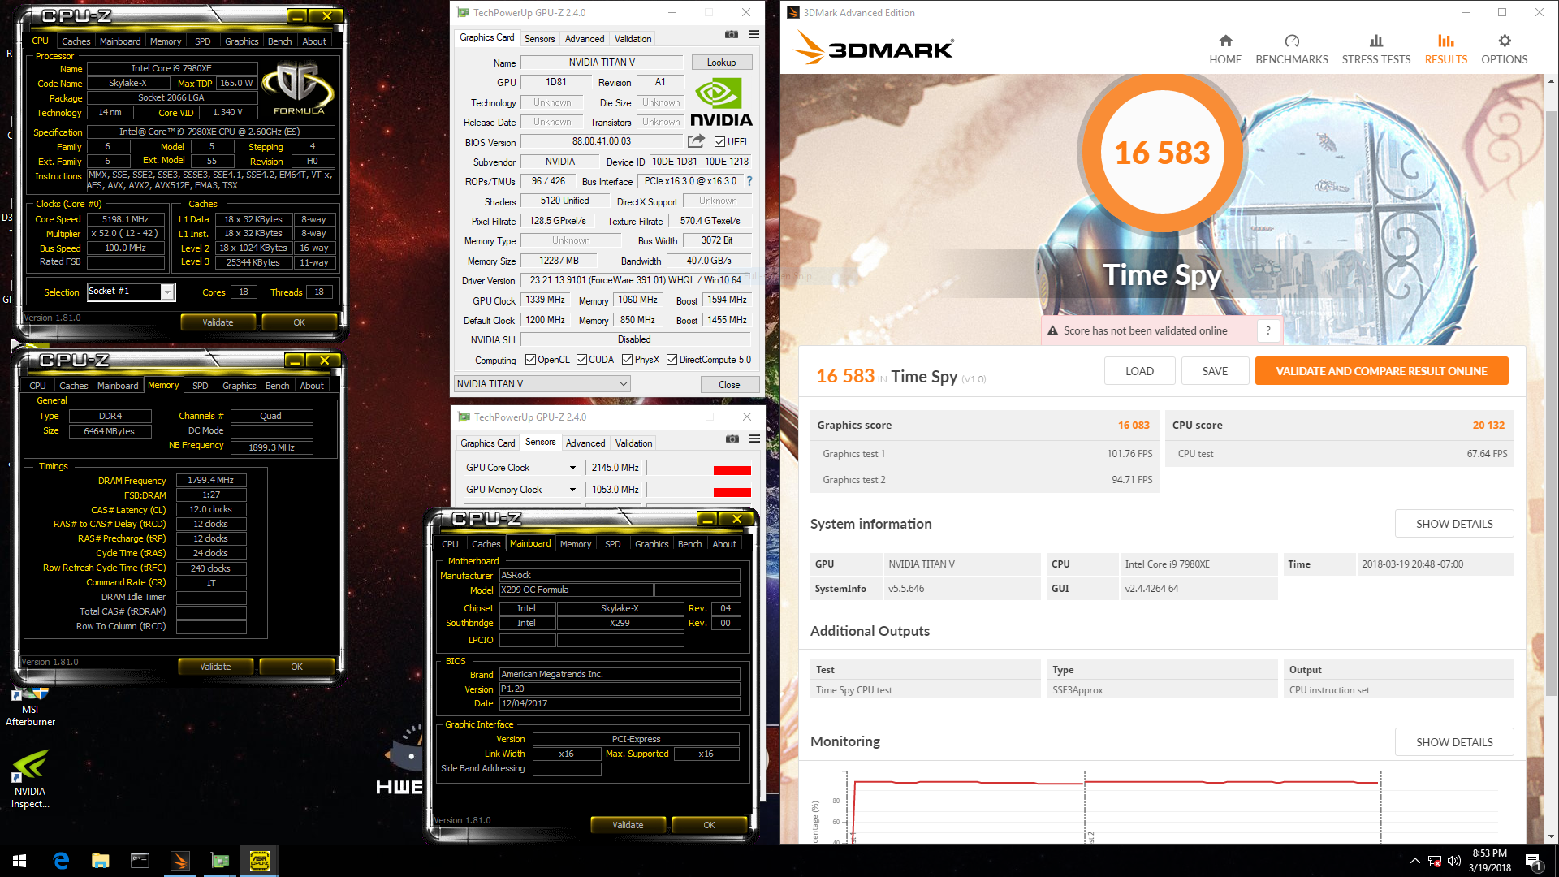Open 3DMark RESULTS section
This screenshot has width=1559, height=877.
point(1446,50)
